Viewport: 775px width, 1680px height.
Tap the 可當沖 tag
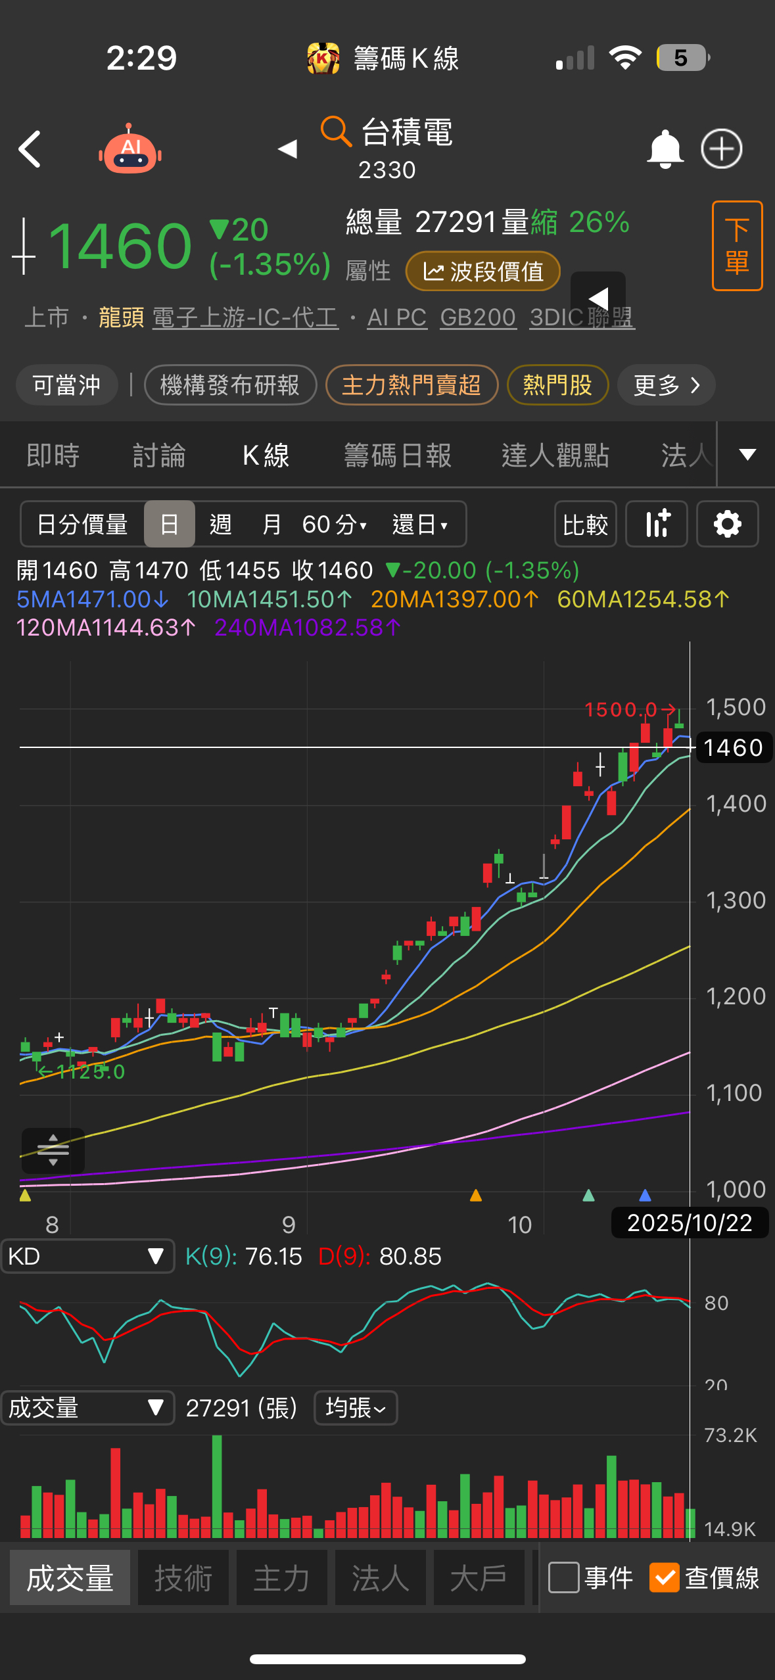click(x=66, y=385)
